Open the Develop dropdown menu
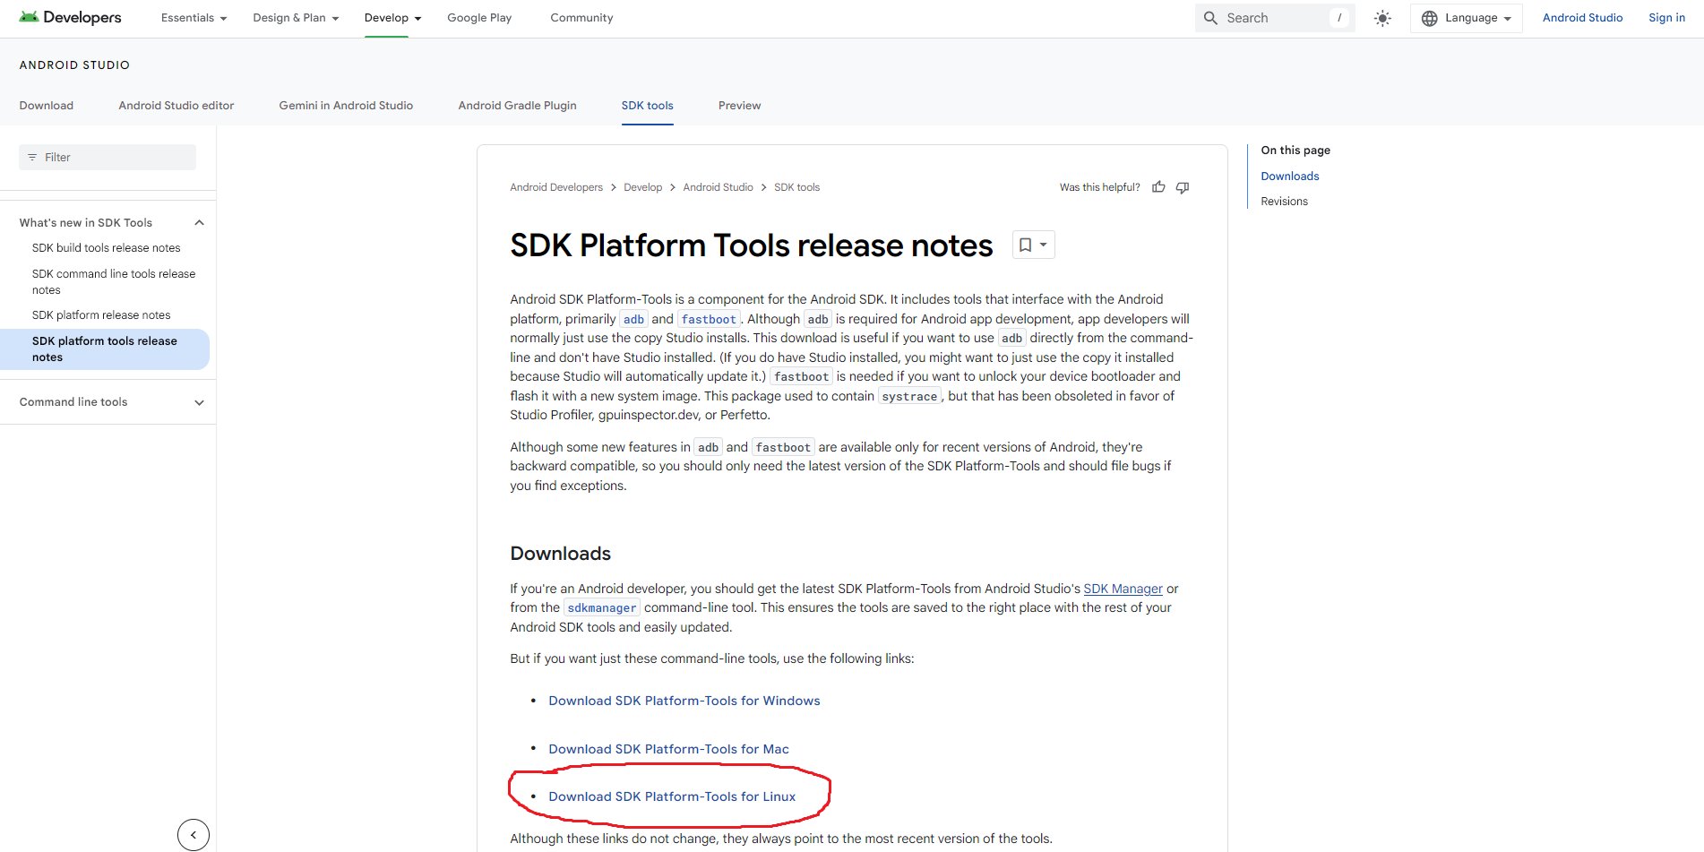Viewport: 1704px width, 852px height. [392, 18]
